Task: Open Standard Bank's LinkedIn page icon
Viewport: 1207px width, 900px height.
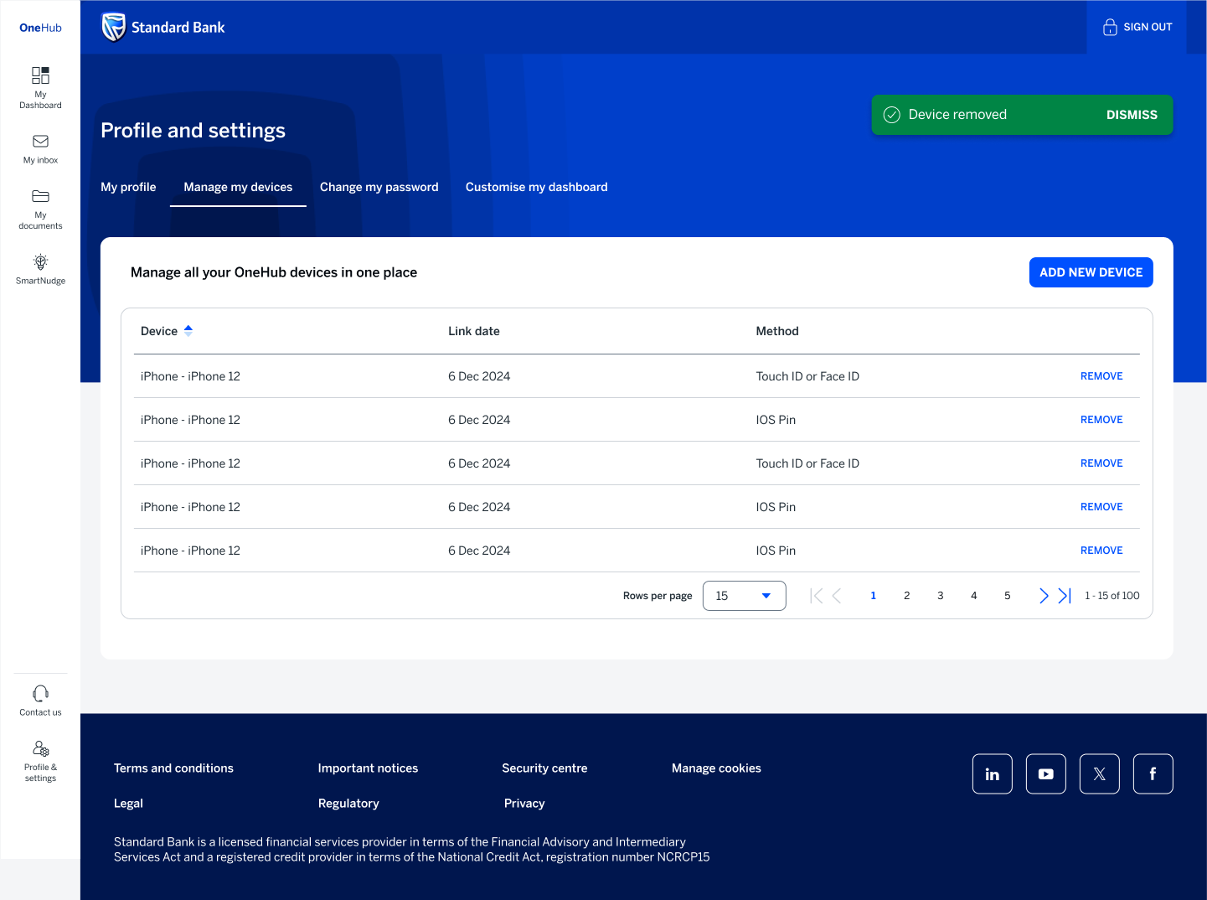Action: 992,773
